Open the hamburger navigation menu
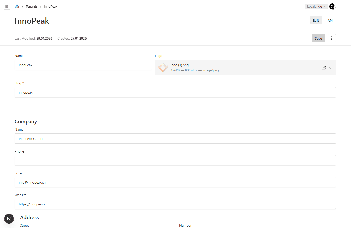The height and width of the screenshot is (228, 351). coord(7,6)
